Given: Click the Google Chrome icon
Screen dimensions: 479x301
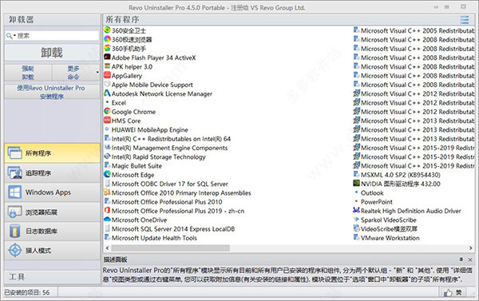Looking at the screenshot, I should pyautogui.click(x=107, y=111).
